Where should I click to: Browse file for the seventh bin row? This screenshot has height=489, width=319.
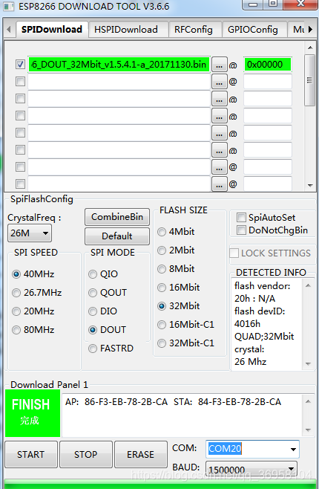point(219,168)
